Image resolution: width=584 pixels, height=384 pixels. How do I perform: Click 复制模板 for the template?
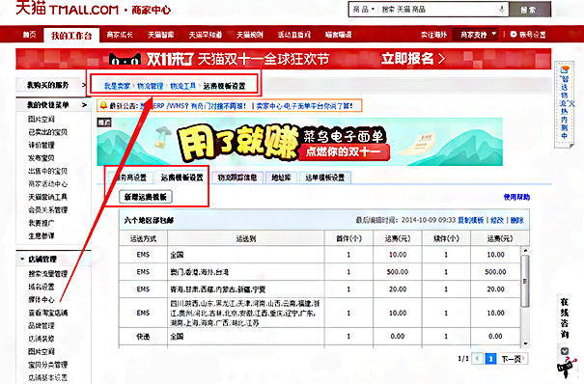(x=471, y=220)
